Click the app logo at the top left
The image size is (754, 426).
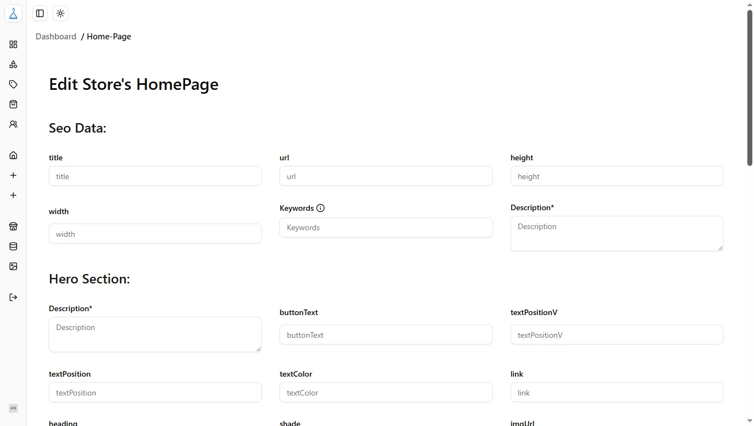(x=13, y=13)
